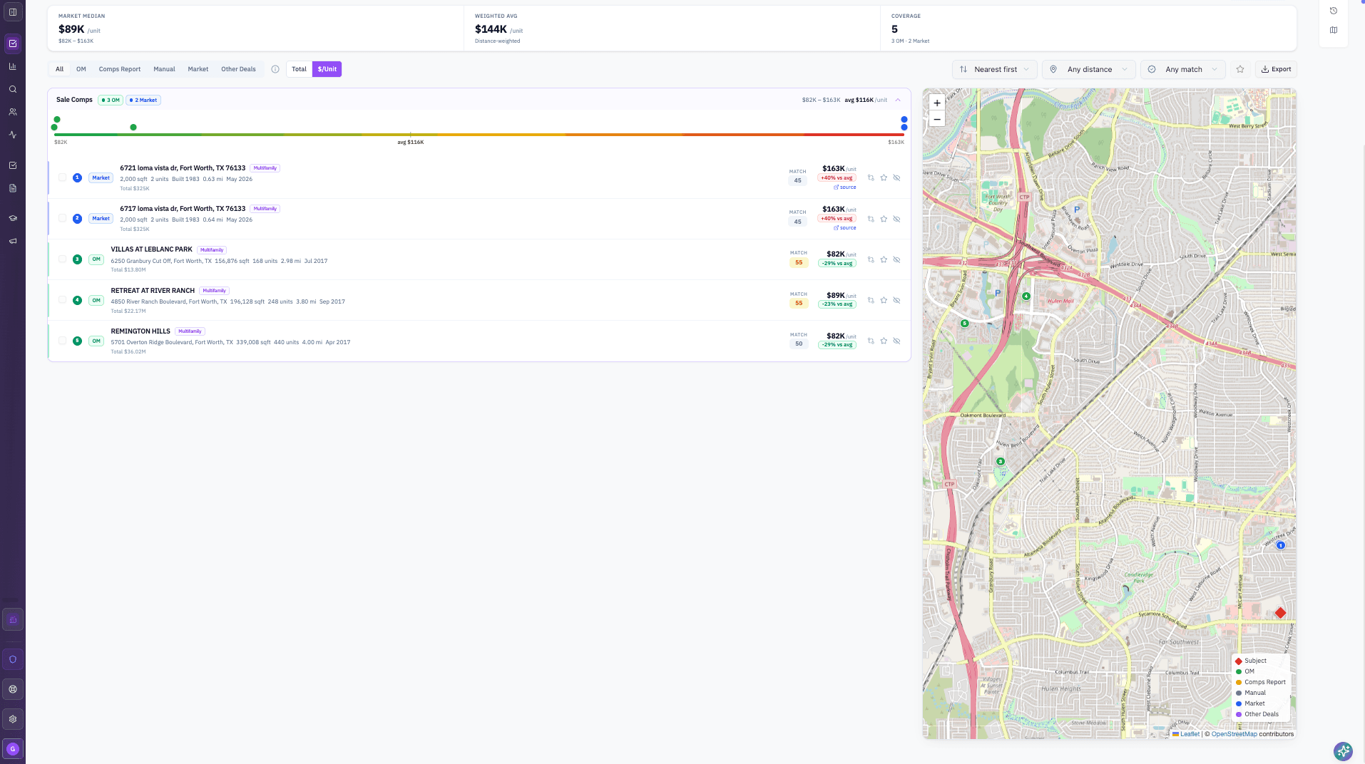
Task: Open the book icon below history icon
Action: (1334, 30)
